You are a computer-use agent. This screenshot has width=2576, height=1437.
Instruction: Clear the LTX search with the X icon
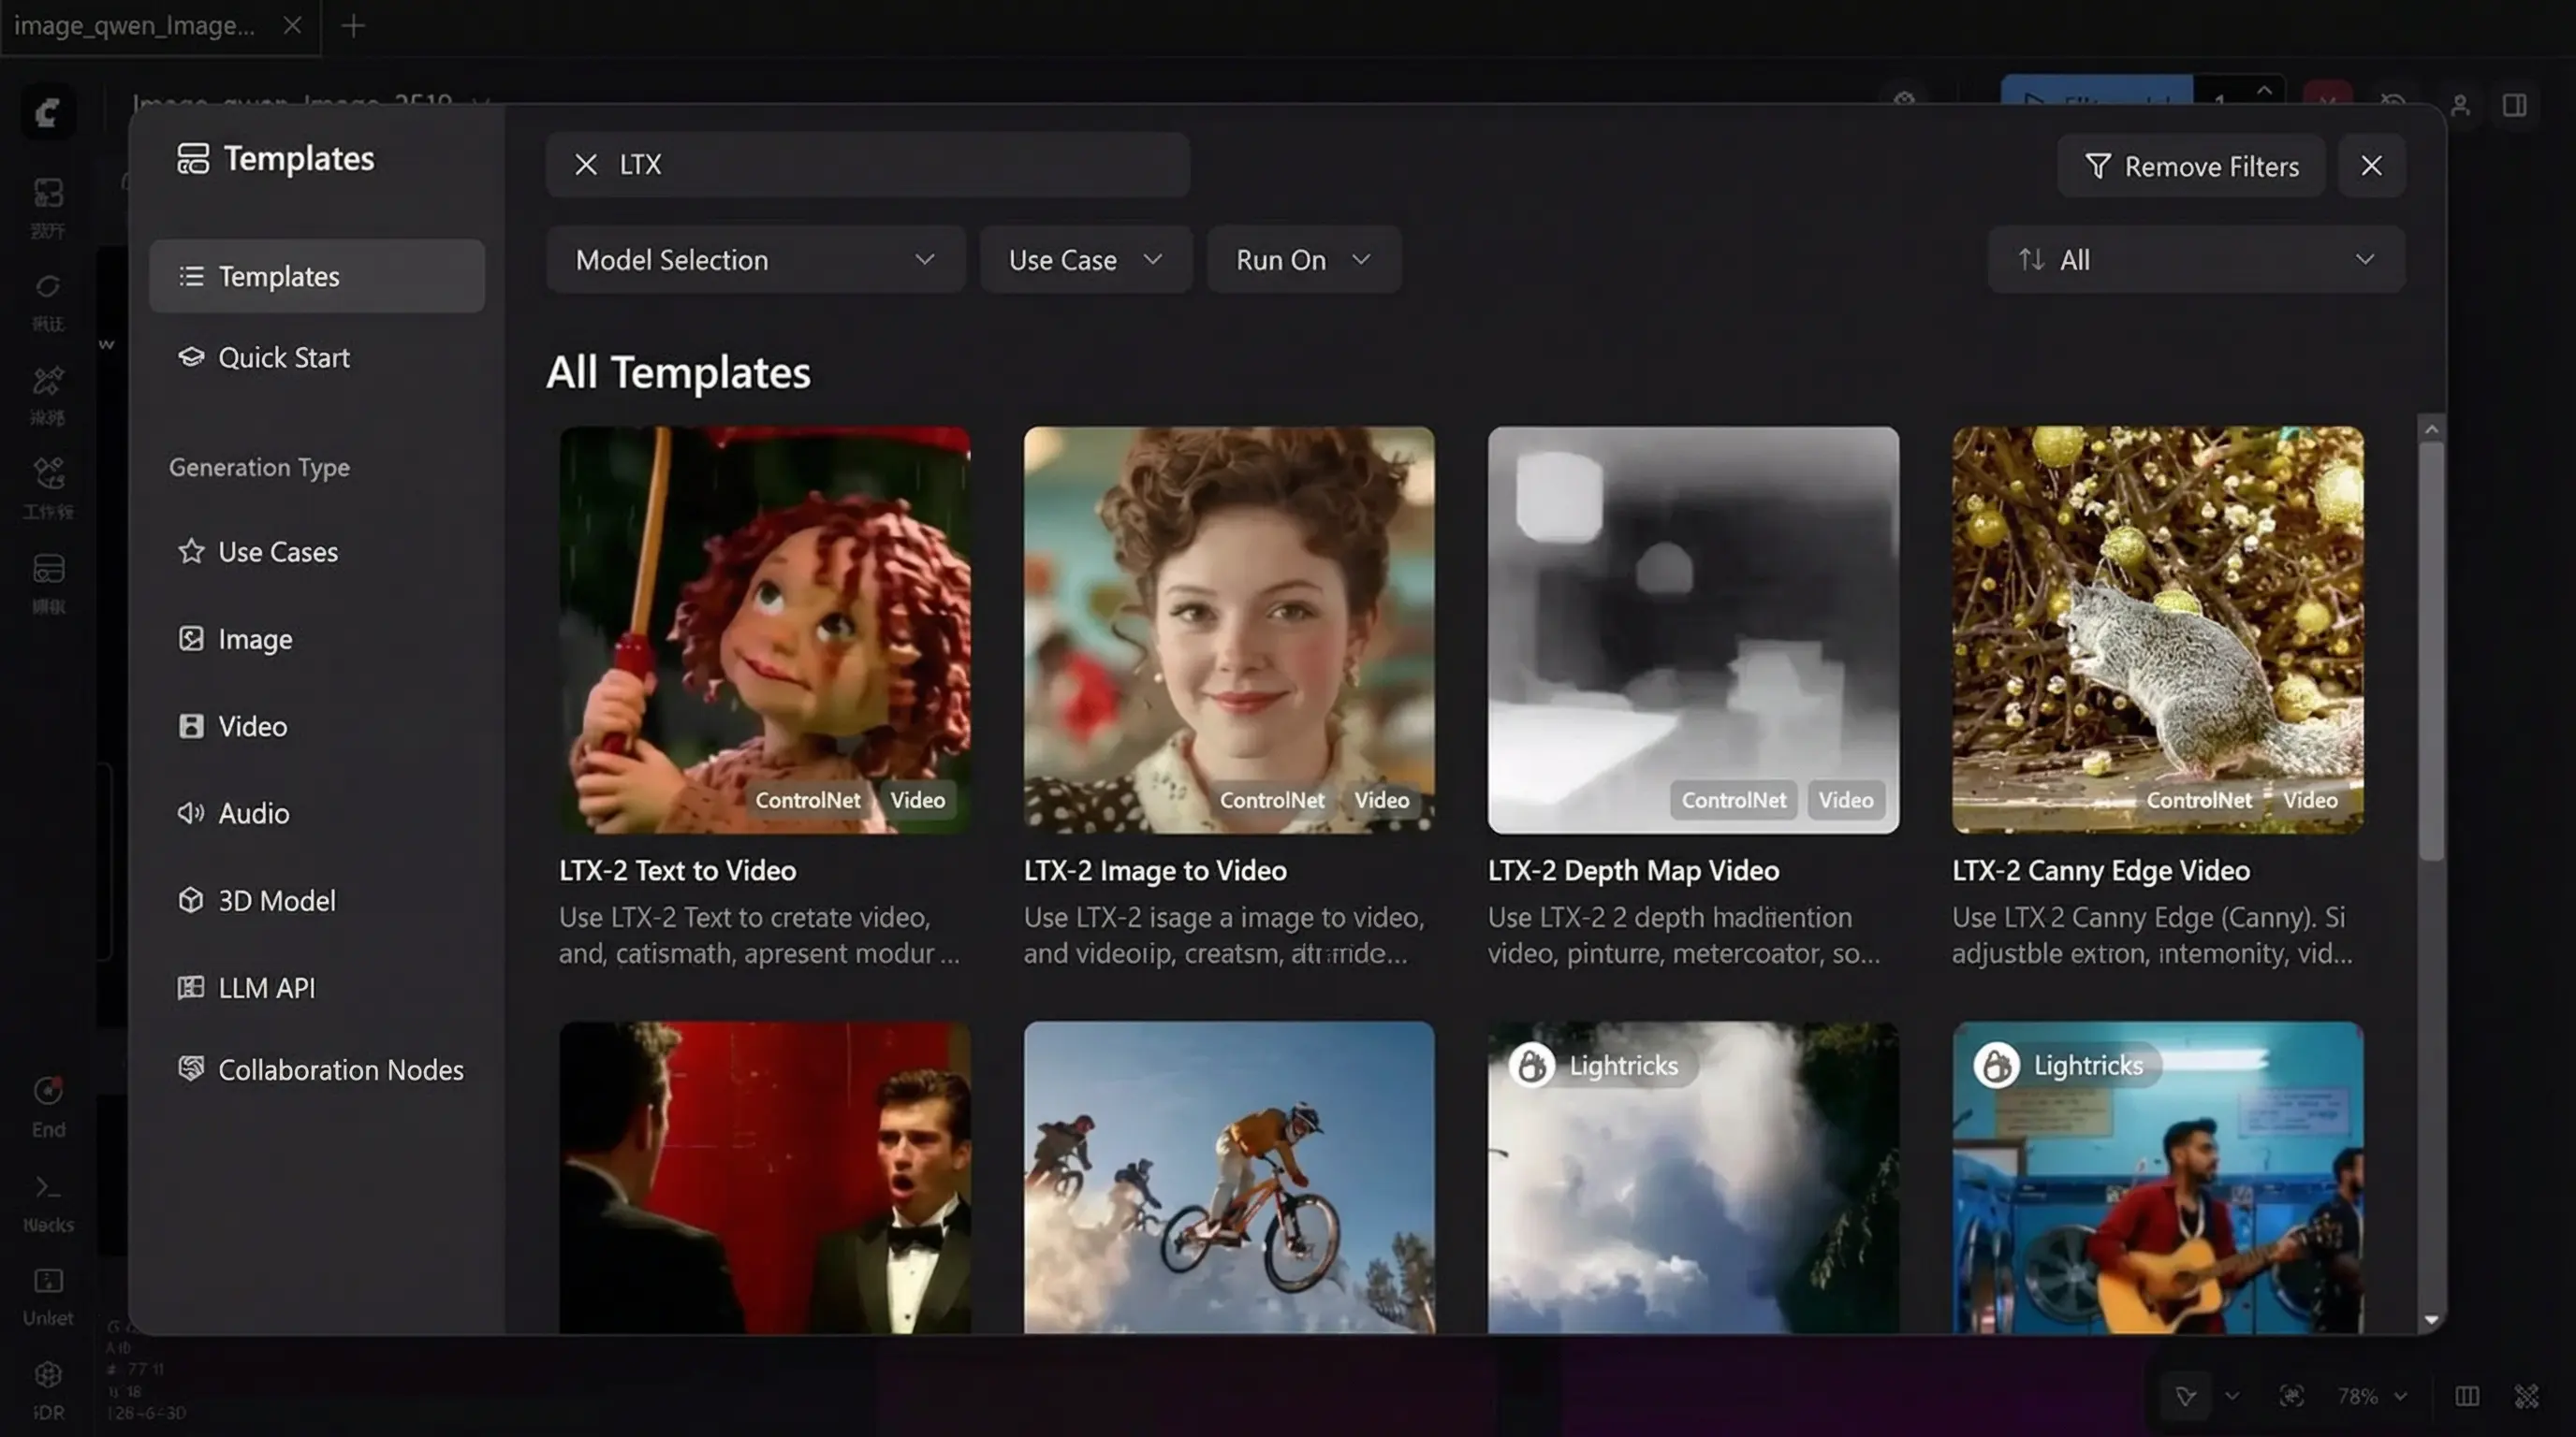tap(586, 165)
